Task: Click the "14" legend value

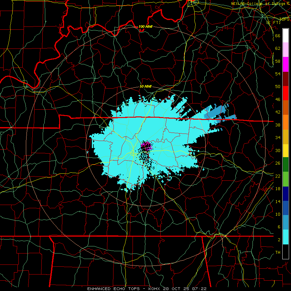Action: coord(278,201)
